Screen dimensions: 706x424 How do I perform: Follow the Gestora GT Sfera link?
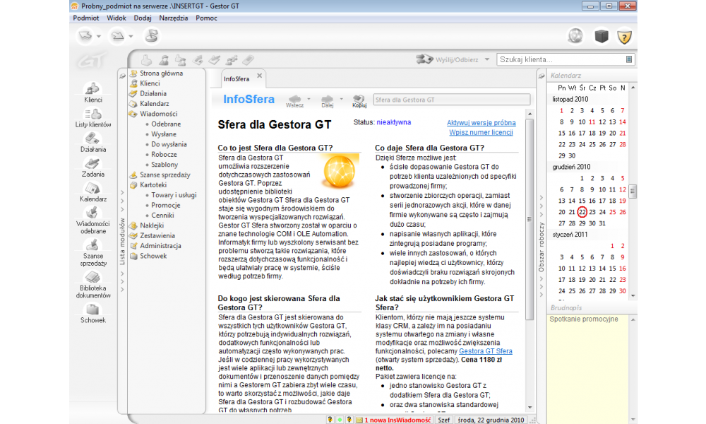[x=486, y=351]
